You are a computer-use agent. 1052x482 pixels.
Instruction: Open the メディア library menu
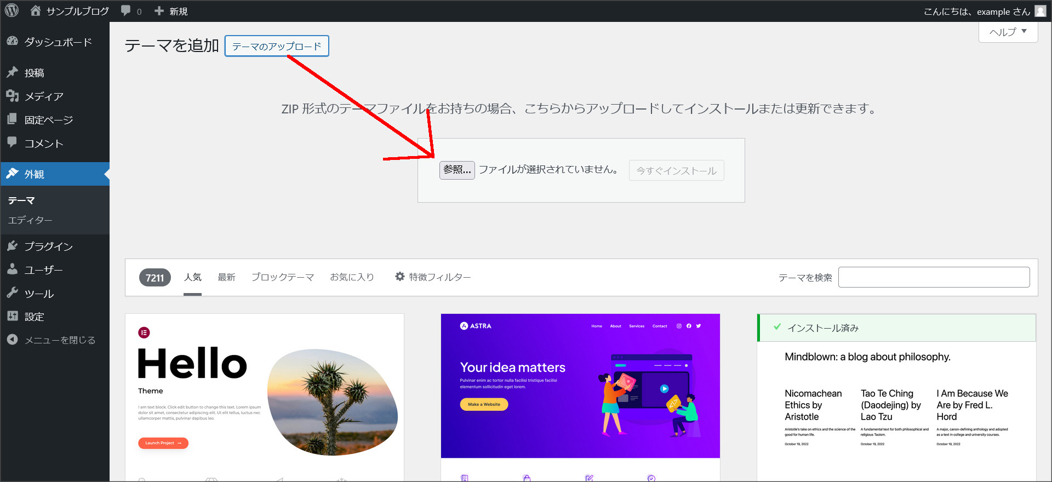tap(44, 96)
